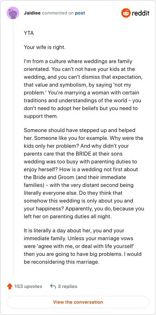156x315 pixels.
Task: Click the "153 upvotes" count
Action: pos(28,286)
